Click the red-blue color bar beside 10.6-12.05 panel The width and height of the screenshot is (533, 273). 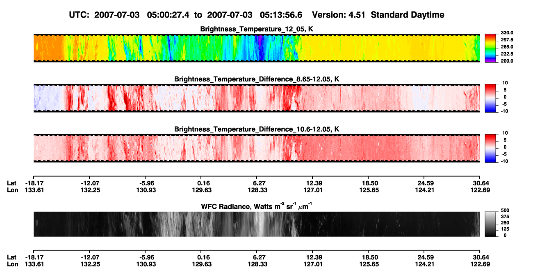(x=490, y=148)
